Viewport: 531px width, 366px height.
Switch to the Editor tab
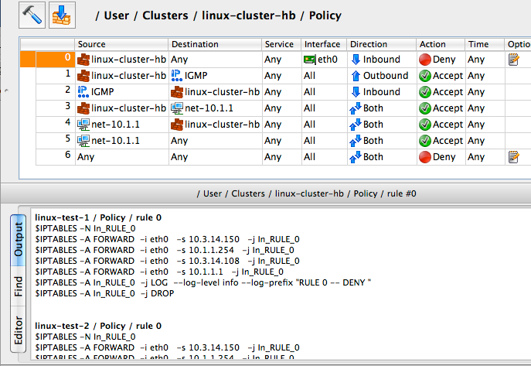coord(19,330)
